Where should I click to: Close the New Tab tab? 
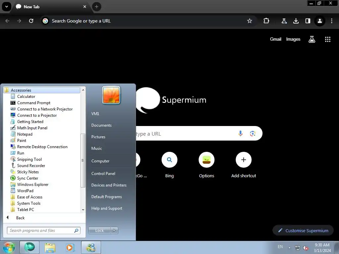click(85, 7)
